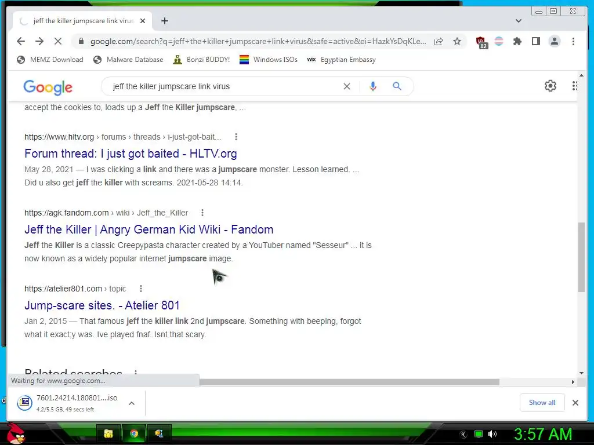Open options for the atelier801.com result

tap(140, 289)
